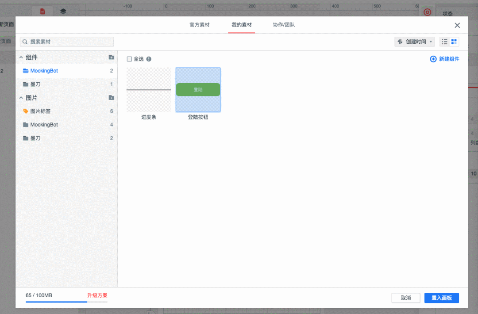Click the sort order arrows icon
Viewport: 478px width, 314px height.
(x=400, y=42)
